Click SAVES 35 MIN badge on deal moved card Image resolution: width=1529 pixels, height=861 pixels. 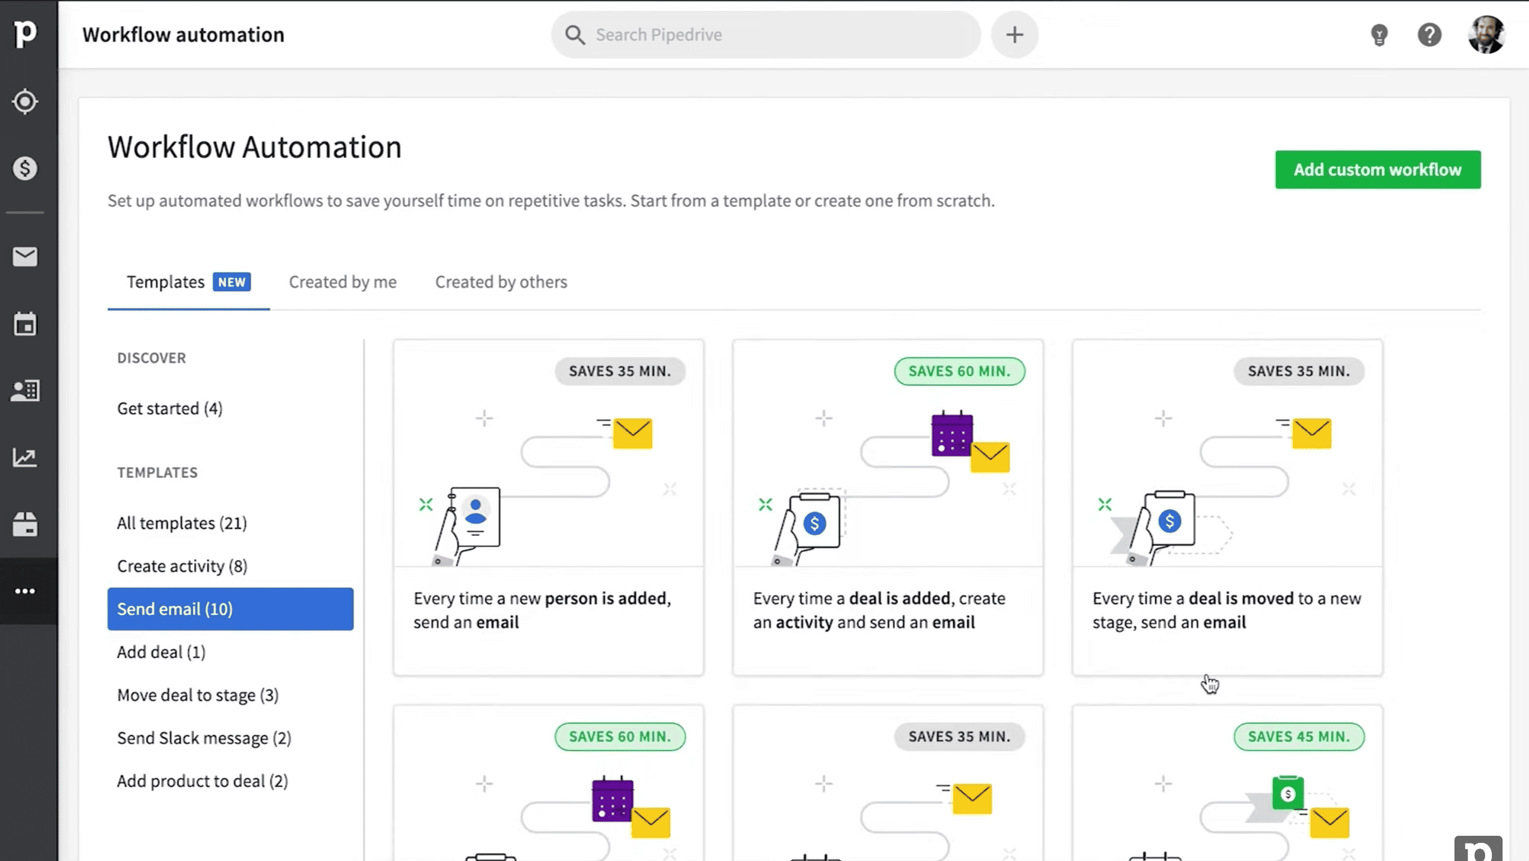(x=1299, y=371)
